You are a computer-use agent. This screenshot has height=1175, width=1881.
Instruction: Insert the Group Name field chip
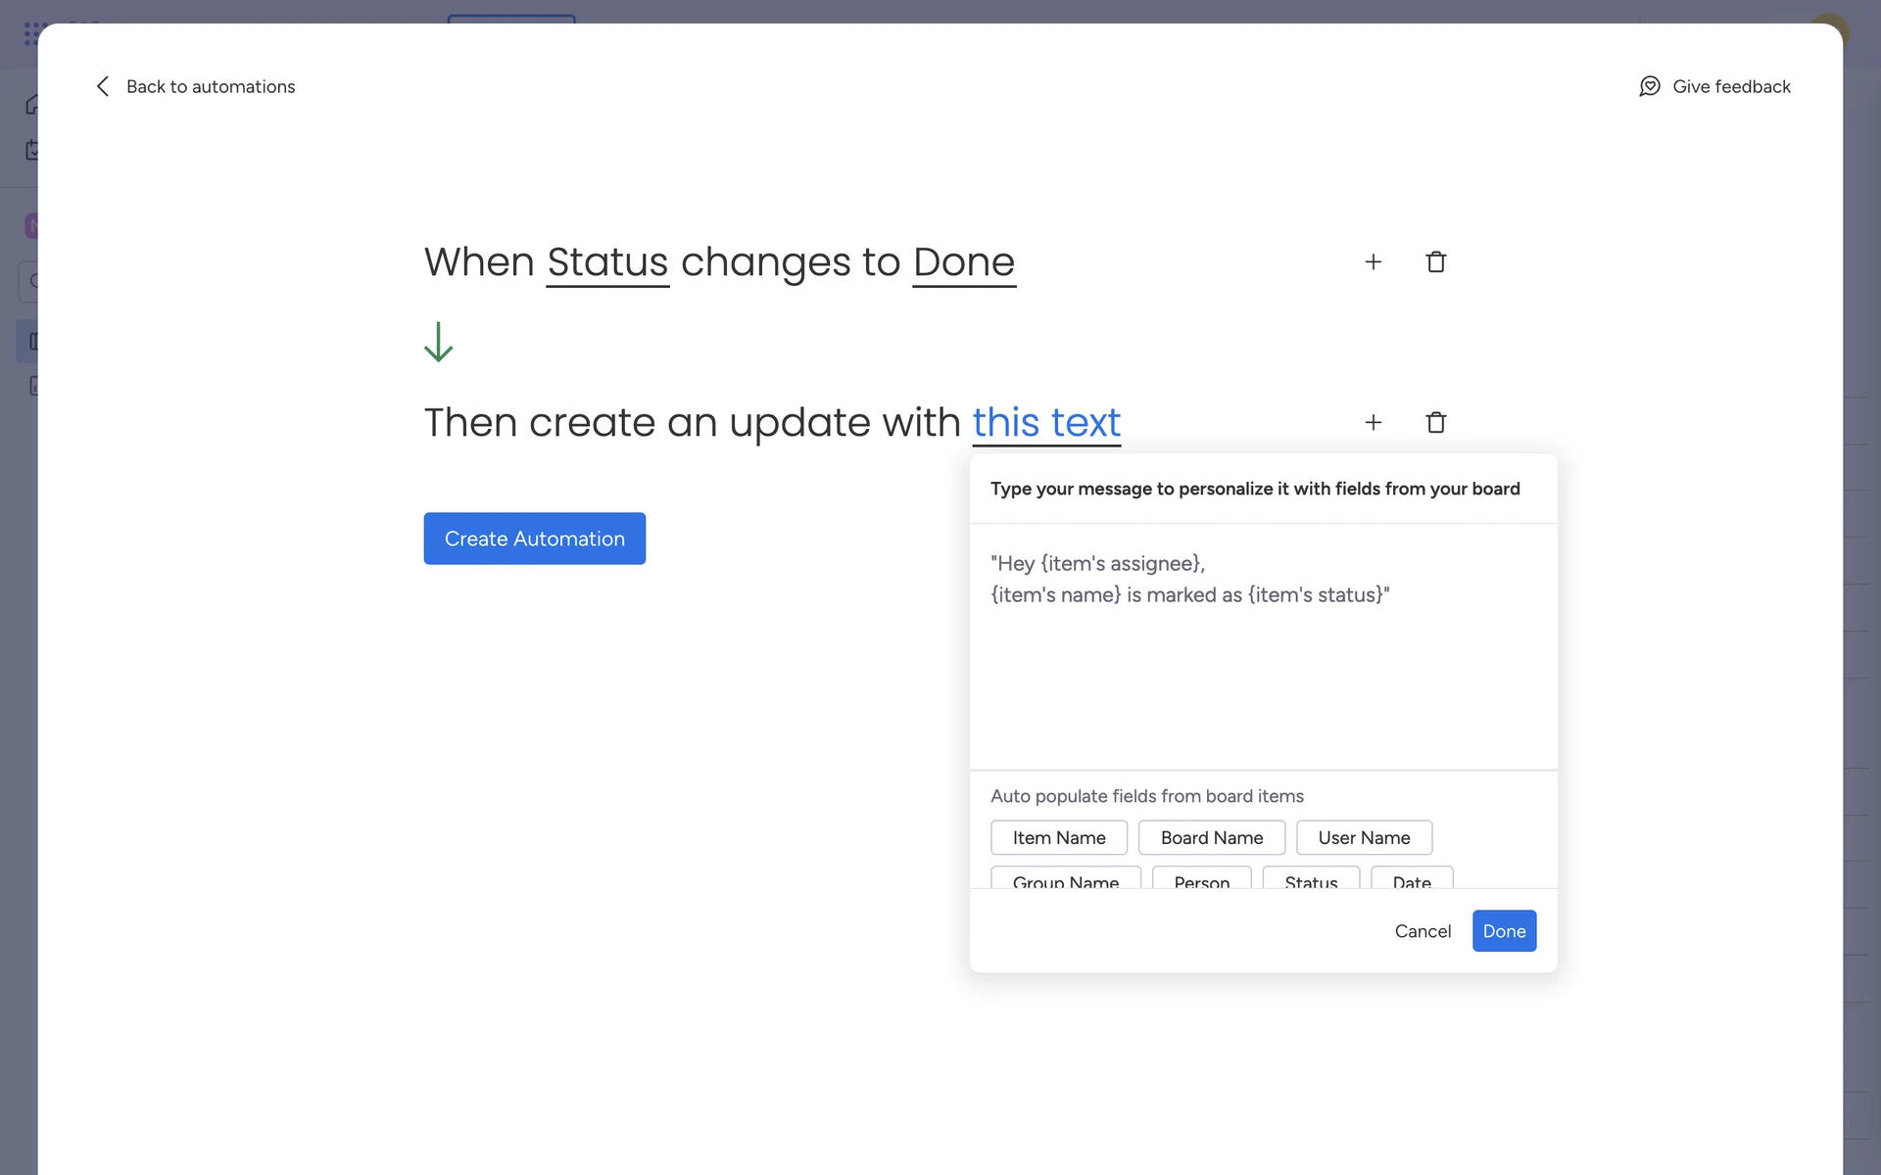(x=1065, y=879)
